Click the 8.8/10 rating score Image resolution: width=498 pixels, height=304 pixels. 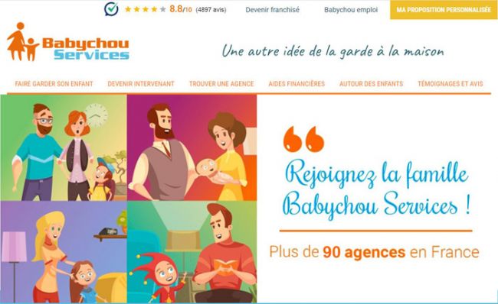click(180, 9)
